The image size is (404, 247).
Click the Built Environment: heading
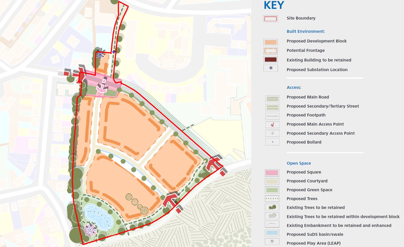[x=306, y=32]
